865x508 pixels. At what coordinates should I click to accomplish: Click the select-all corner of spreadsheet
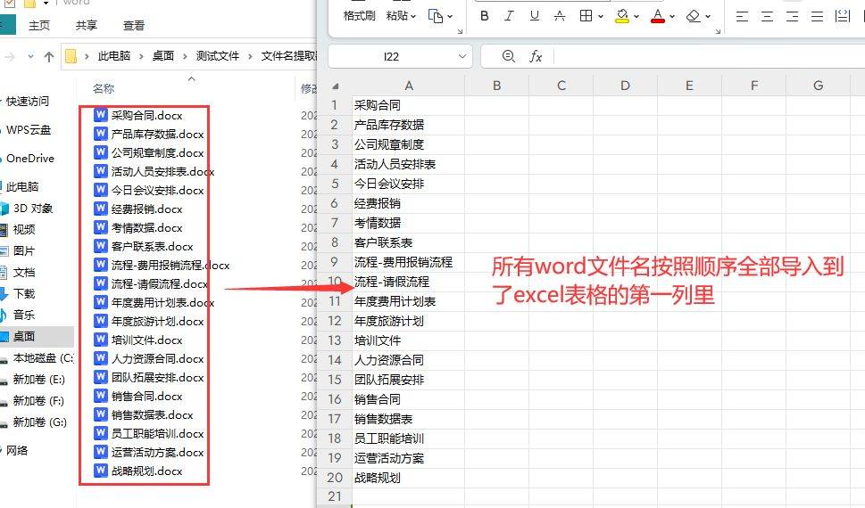coord(335,86)
